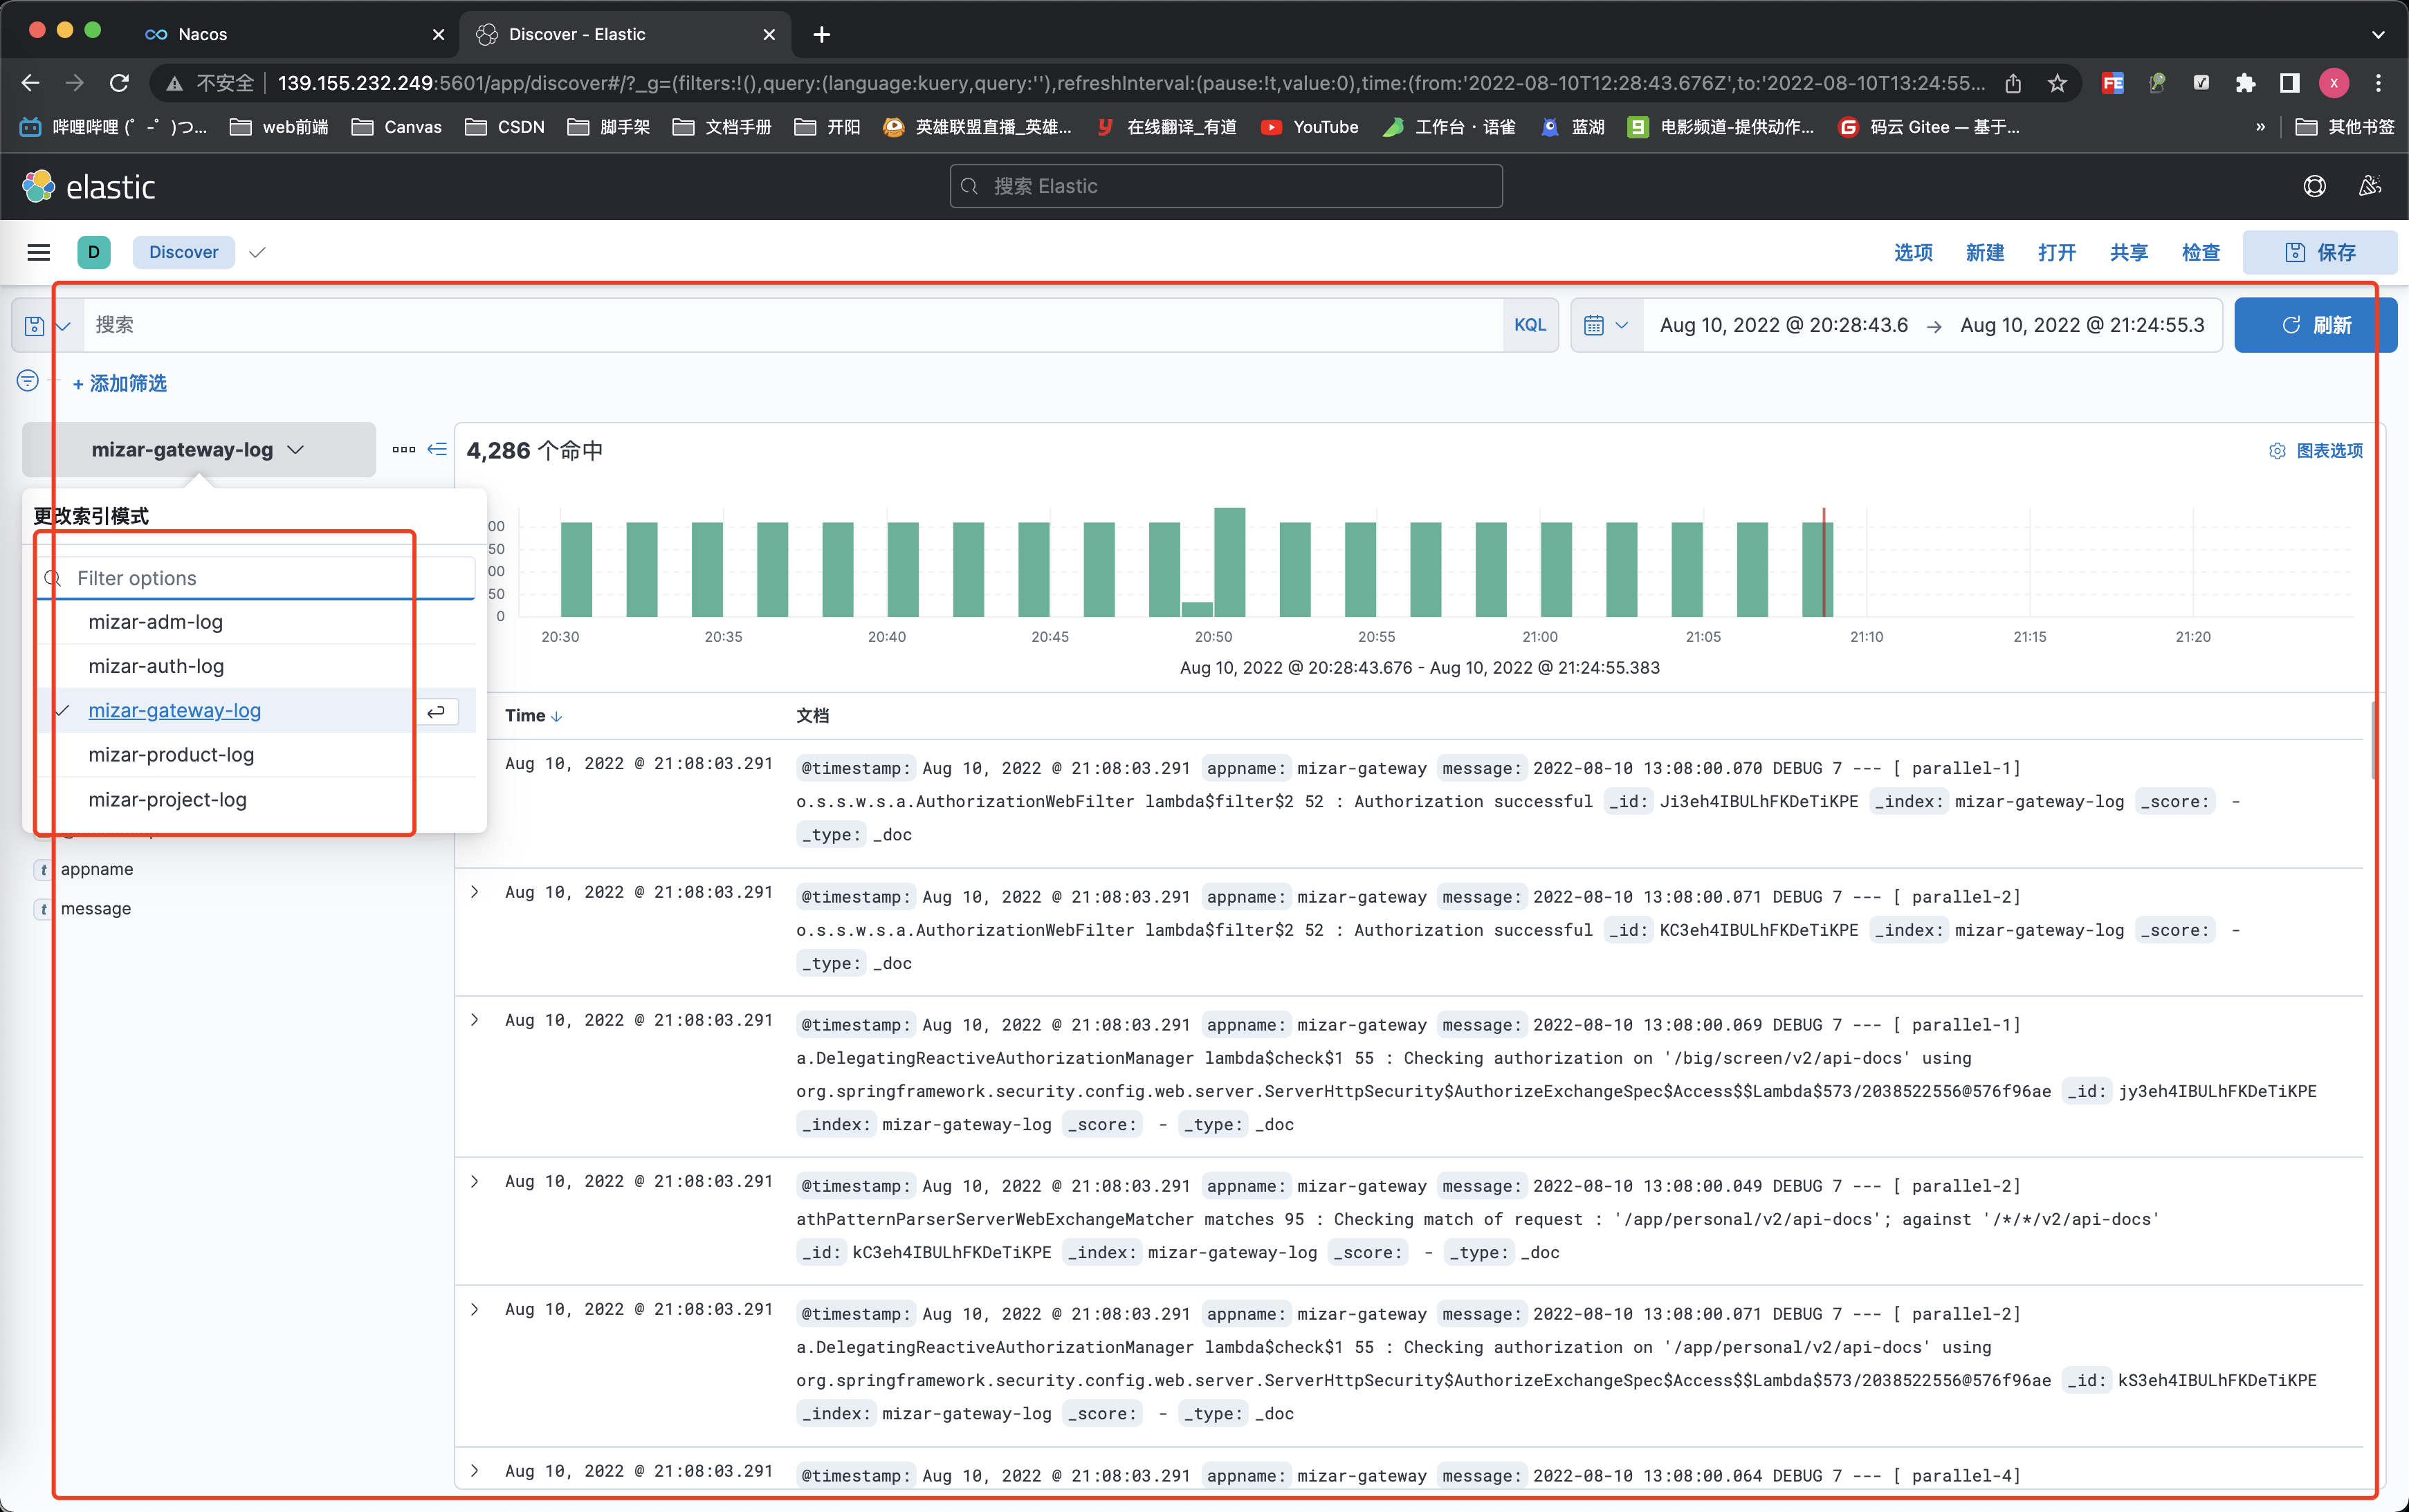2409x1512 pixels.
Task: Click the chart options gear icon
Action: click(x=2277, y=451)
